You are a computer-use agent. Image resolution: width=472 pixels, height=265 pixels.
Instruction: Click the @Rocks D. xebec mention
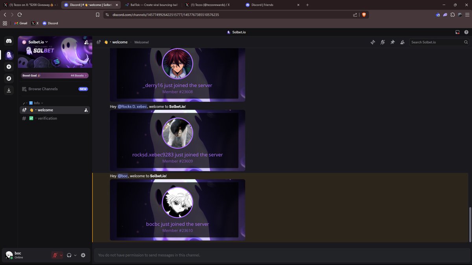pos(132,106)
